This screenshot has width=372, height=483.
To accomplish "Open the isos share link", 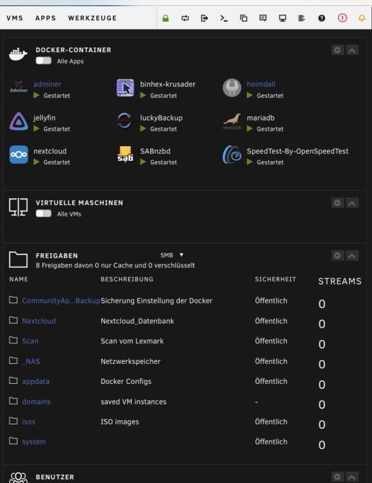I will (28, 422).
